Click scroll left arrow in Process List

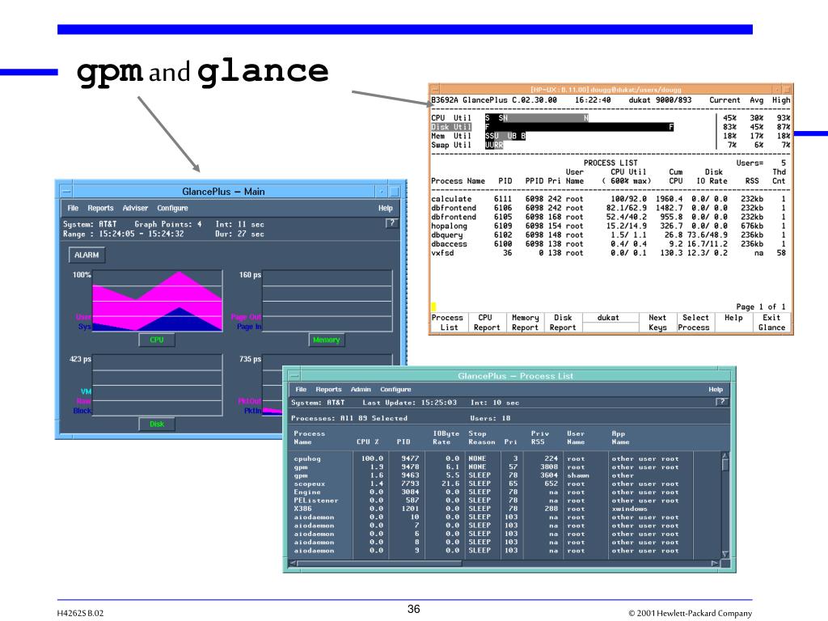coord(293,564)
